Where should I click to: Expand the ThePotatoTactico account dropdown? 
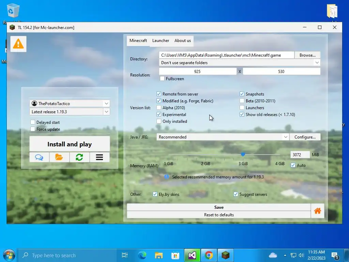pyautogui.click(x=106, y=103)
